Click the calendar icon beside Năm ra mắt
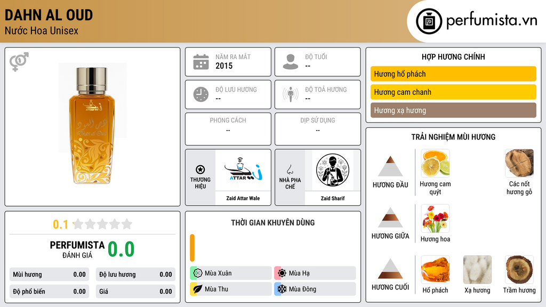The height and width of the screenshot is (307, 546). [x=201, y=62]
